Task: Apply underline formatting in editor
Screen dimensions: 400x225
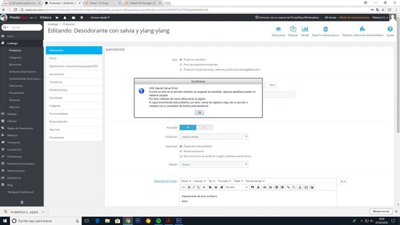Action: (199, 187)
